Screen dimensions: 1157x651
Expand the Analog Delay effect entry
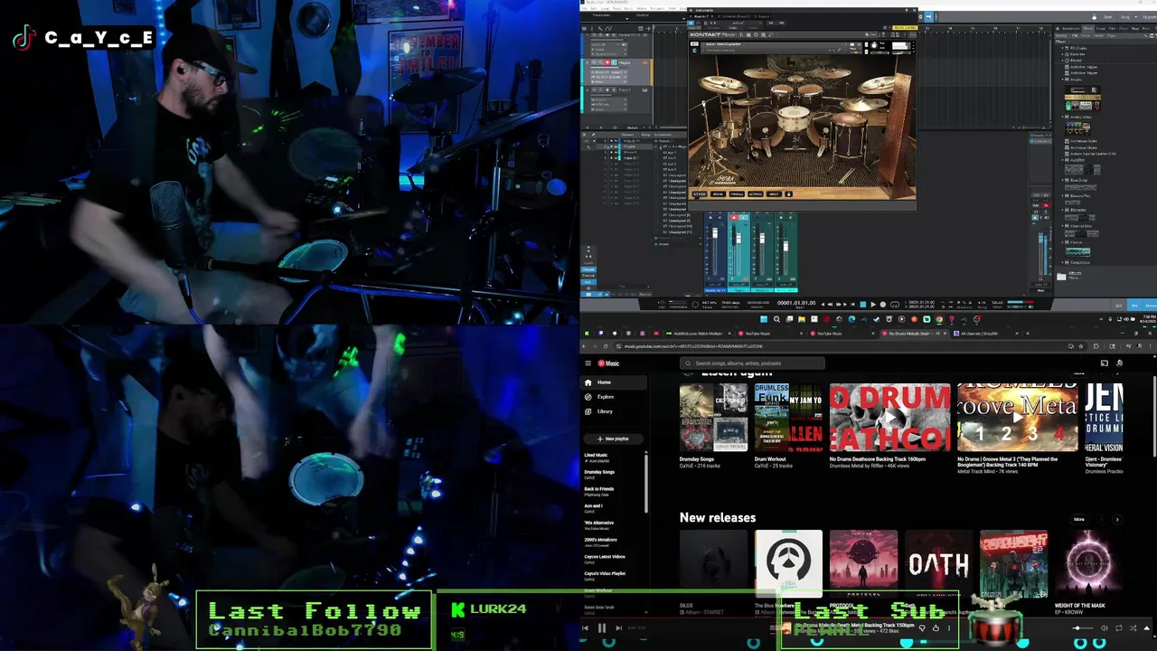[1063, 117]
